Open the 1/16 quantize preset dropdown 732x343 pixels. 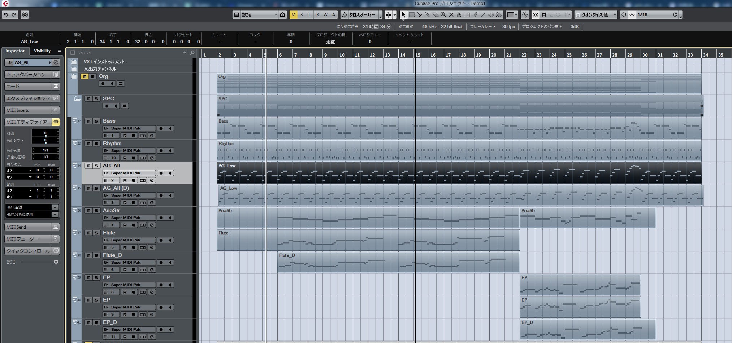[x=657, y=15]
